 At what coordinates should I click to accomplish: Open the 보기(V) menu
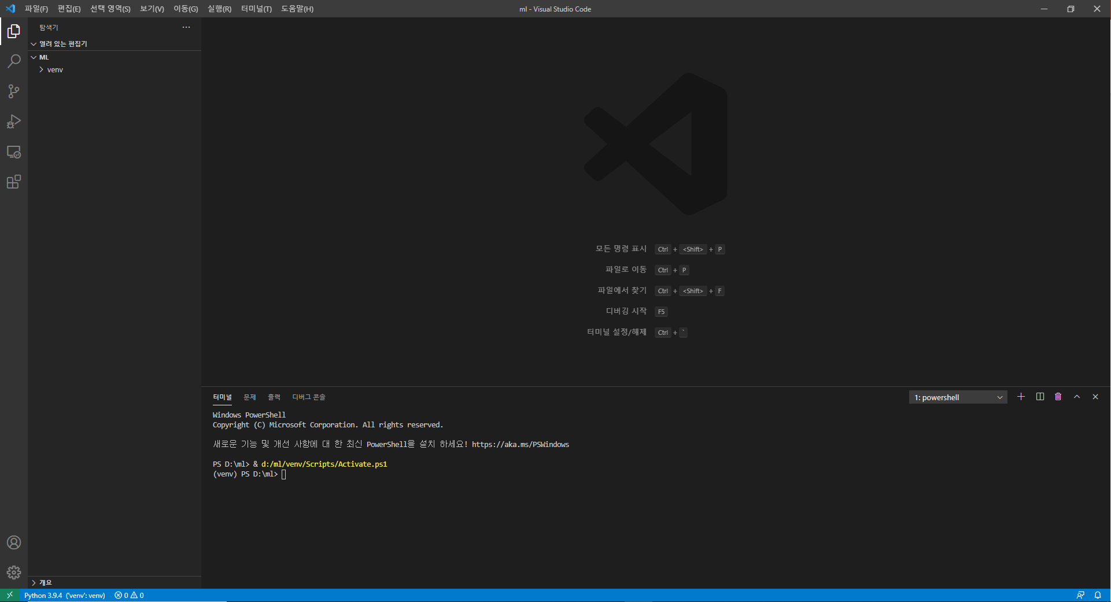pyautogui.click(x=152, y=9)
